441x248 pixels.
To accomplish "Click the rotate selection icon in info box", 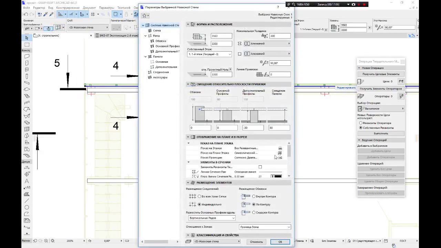I will click(49, 28).
